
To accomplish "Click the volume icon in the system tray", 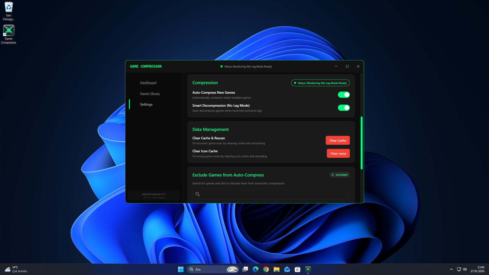I will (465, 269).
